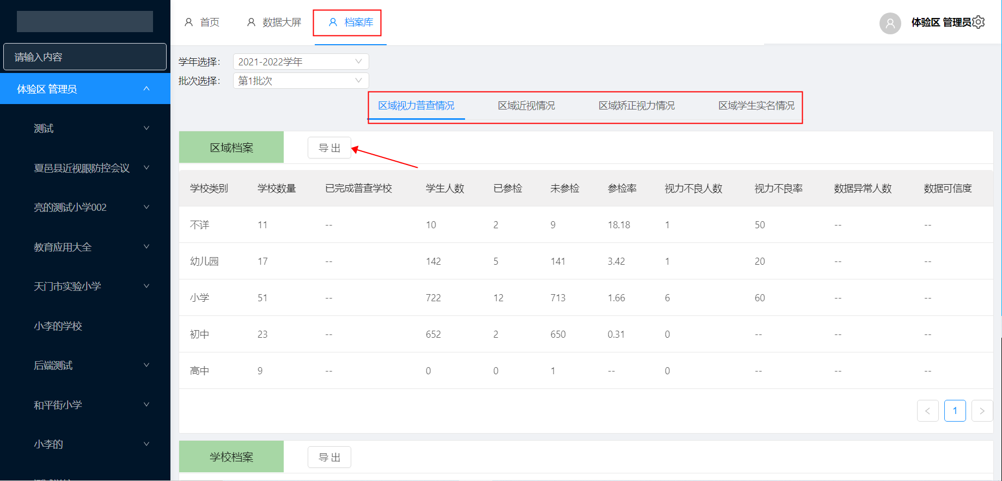The width and height of the screenshot is (1002, 481).
Task: Click the 体验区 管理员 username in header
Action: pyautogui.click(x=942, y=22)
